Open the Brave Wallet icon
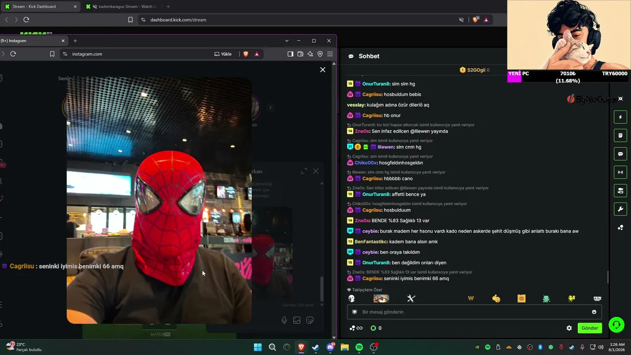Viewport: 631px width, 355px height. pos(300,54)
